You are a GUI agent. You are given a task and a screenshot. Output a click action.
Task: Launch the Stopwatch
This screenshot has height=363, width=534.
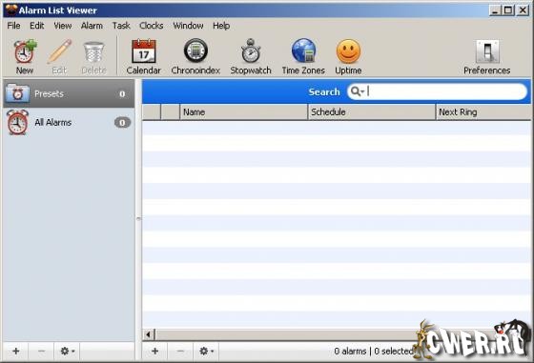(251, 56)
